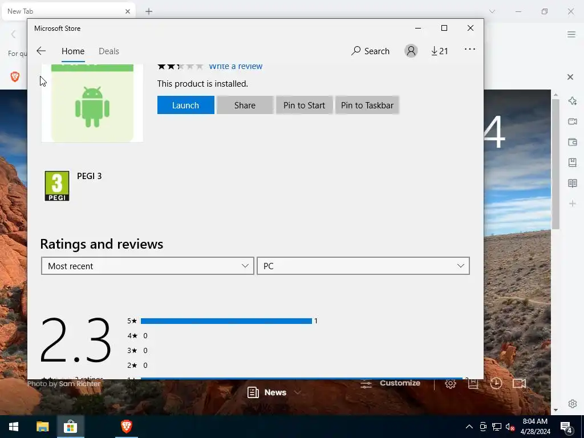
Task: Pin the app to Start
Action: point(304,106)
